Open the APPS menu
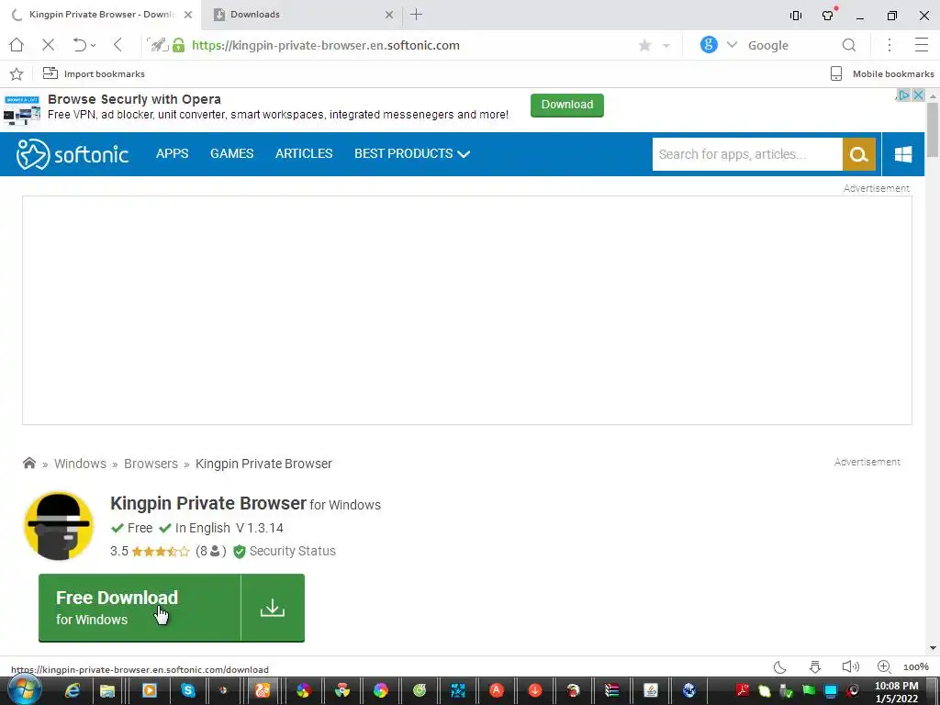The width and height of the screenshot is (940, 705). pyautogui.click(x=172, y=153)
